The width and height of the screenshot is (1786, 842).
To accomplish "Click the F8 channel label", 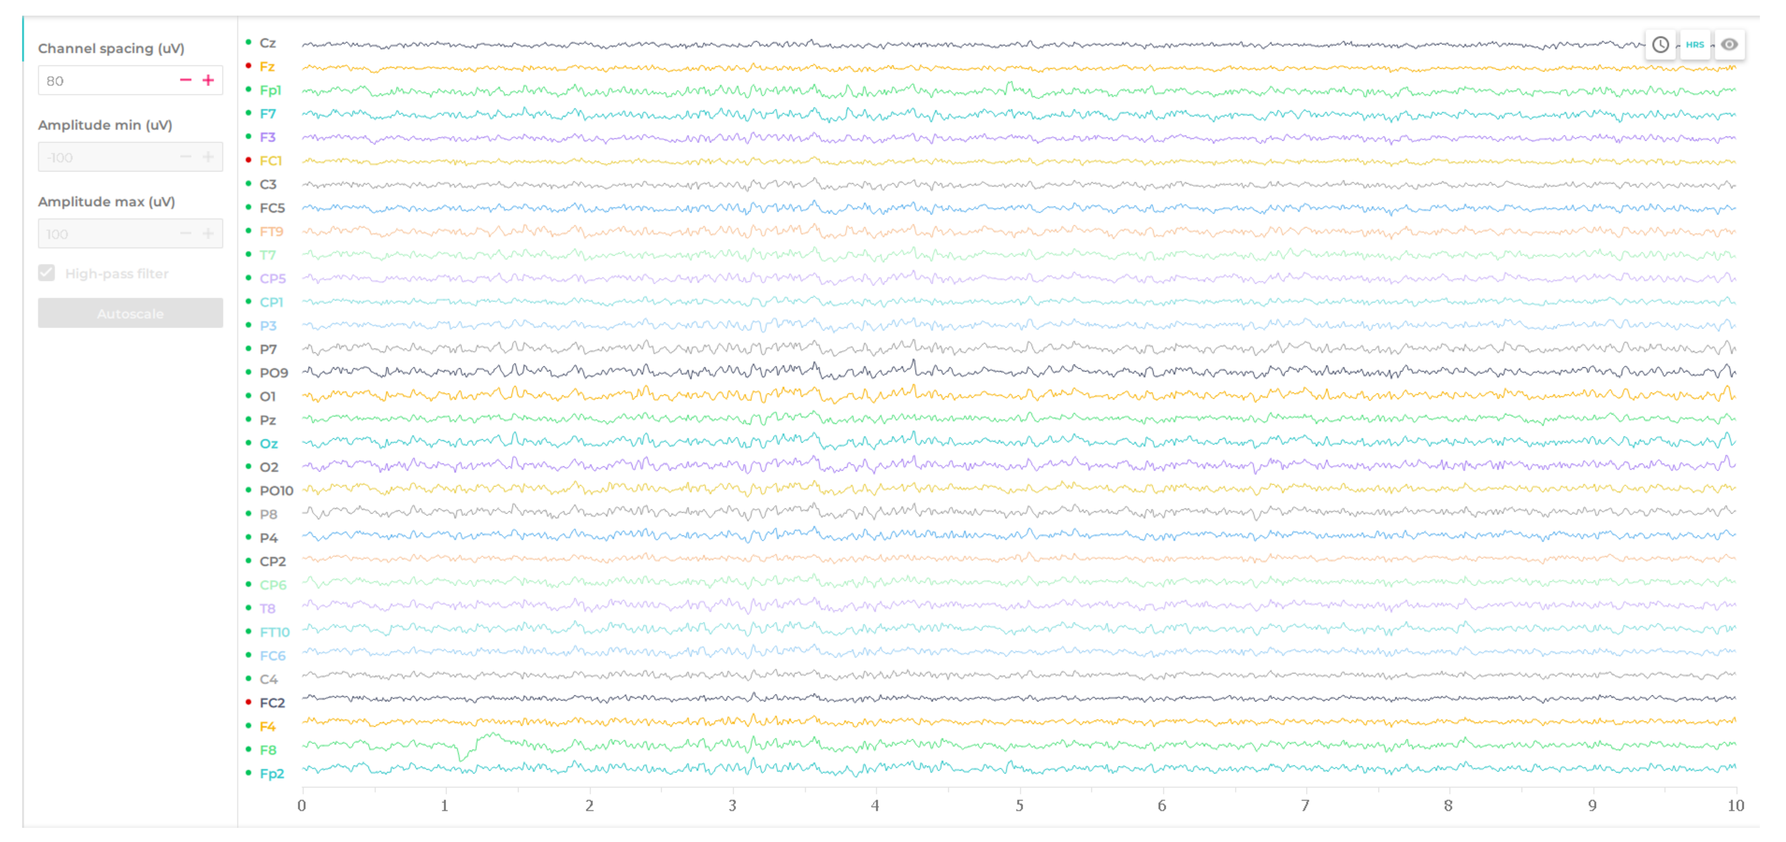I will (x=268, y=750).
